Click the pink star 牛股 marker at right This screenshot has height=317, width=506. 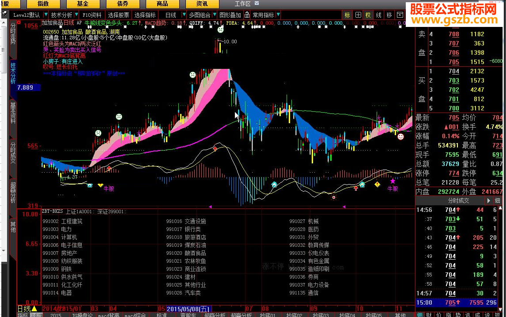(x=393, y=181)
